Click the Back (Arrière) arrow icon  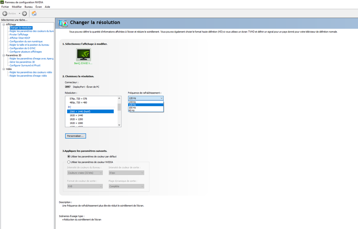point(5,13)
